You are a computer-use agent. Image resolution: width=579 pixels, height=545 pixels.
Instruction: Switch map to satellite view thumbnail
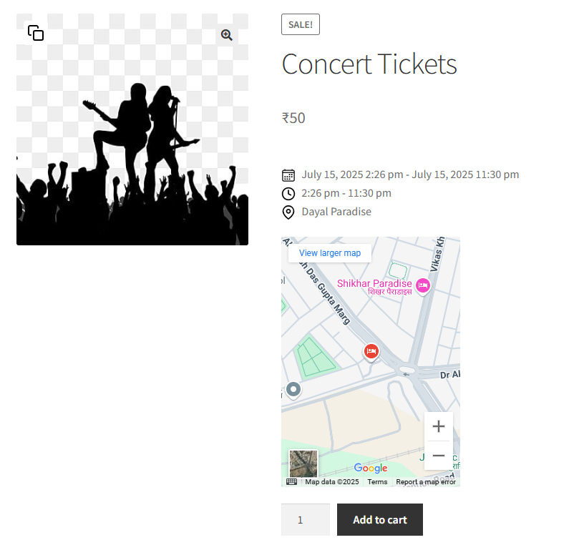click(x=303, y=463)
